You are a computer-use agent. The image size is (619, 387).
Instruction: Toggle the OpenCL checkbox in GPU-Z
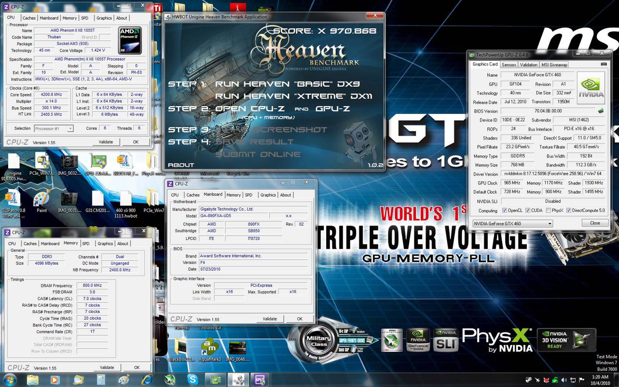click(x=504, y=211)
